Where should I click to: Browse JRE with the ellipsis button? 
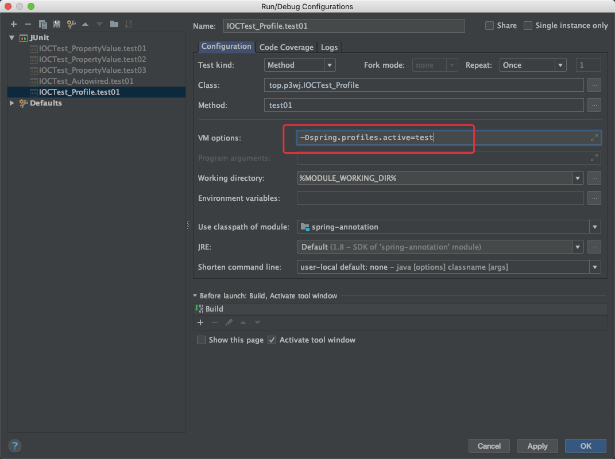(594, 247)
